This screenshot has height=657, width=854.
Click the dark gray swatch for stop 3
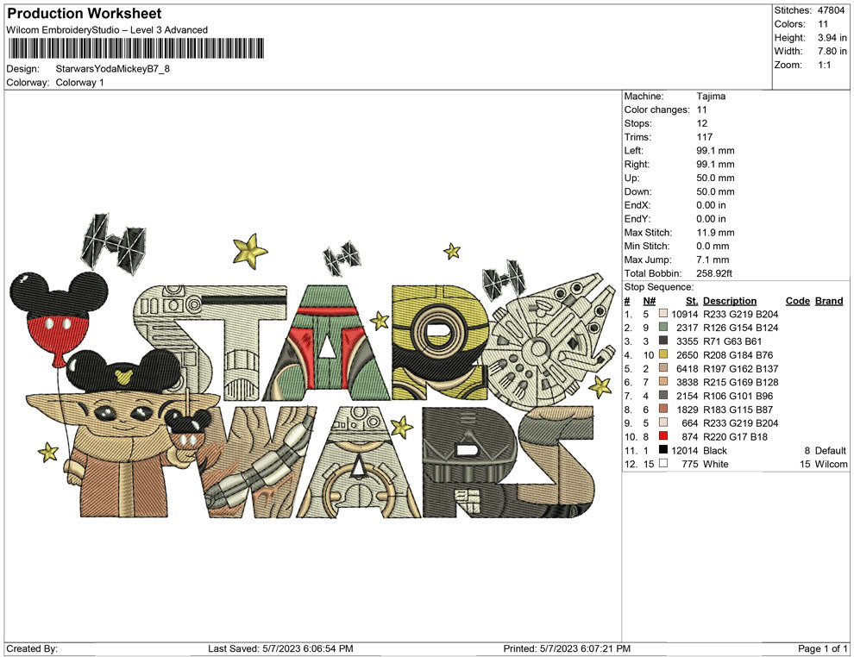pos(662,341)
